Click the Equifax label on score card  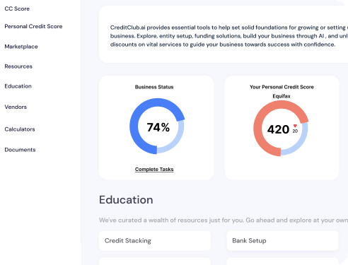click(x=282, y=96)
